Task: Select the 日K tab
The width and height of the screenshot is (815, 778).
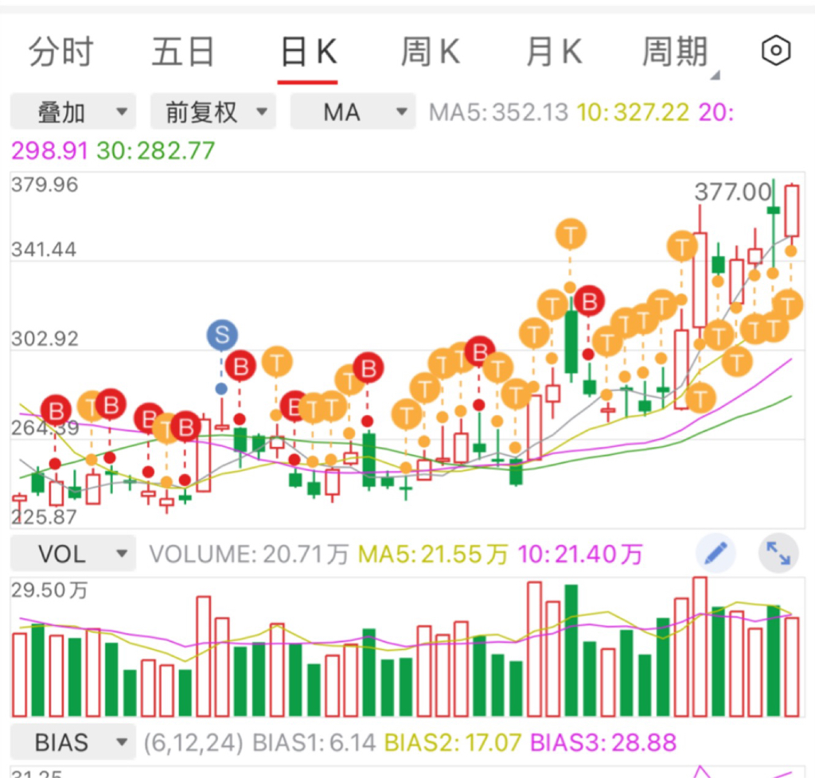Action: [308, 52]
